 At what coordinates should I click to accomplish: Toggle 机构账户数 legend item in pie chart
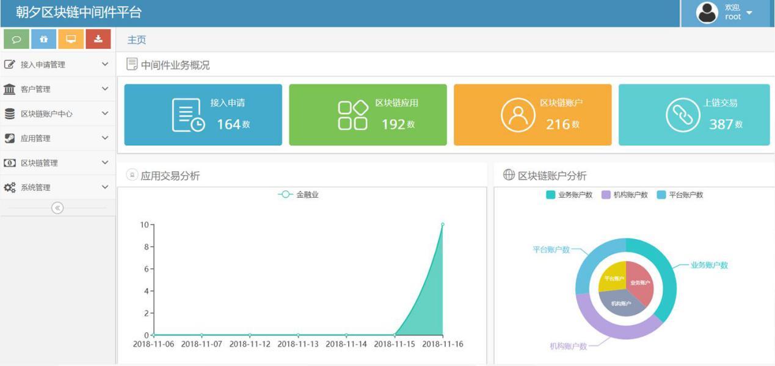pyautogui.click(x=625, y=195)
